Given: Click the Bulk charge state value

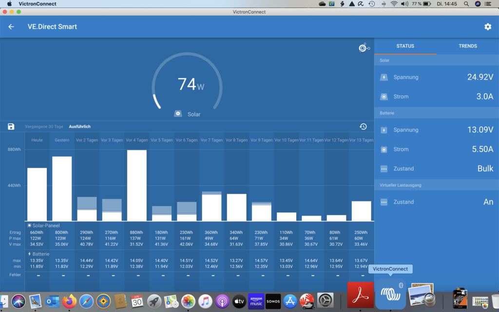Looking at the screenshot, I should click(x=485, y=169).
